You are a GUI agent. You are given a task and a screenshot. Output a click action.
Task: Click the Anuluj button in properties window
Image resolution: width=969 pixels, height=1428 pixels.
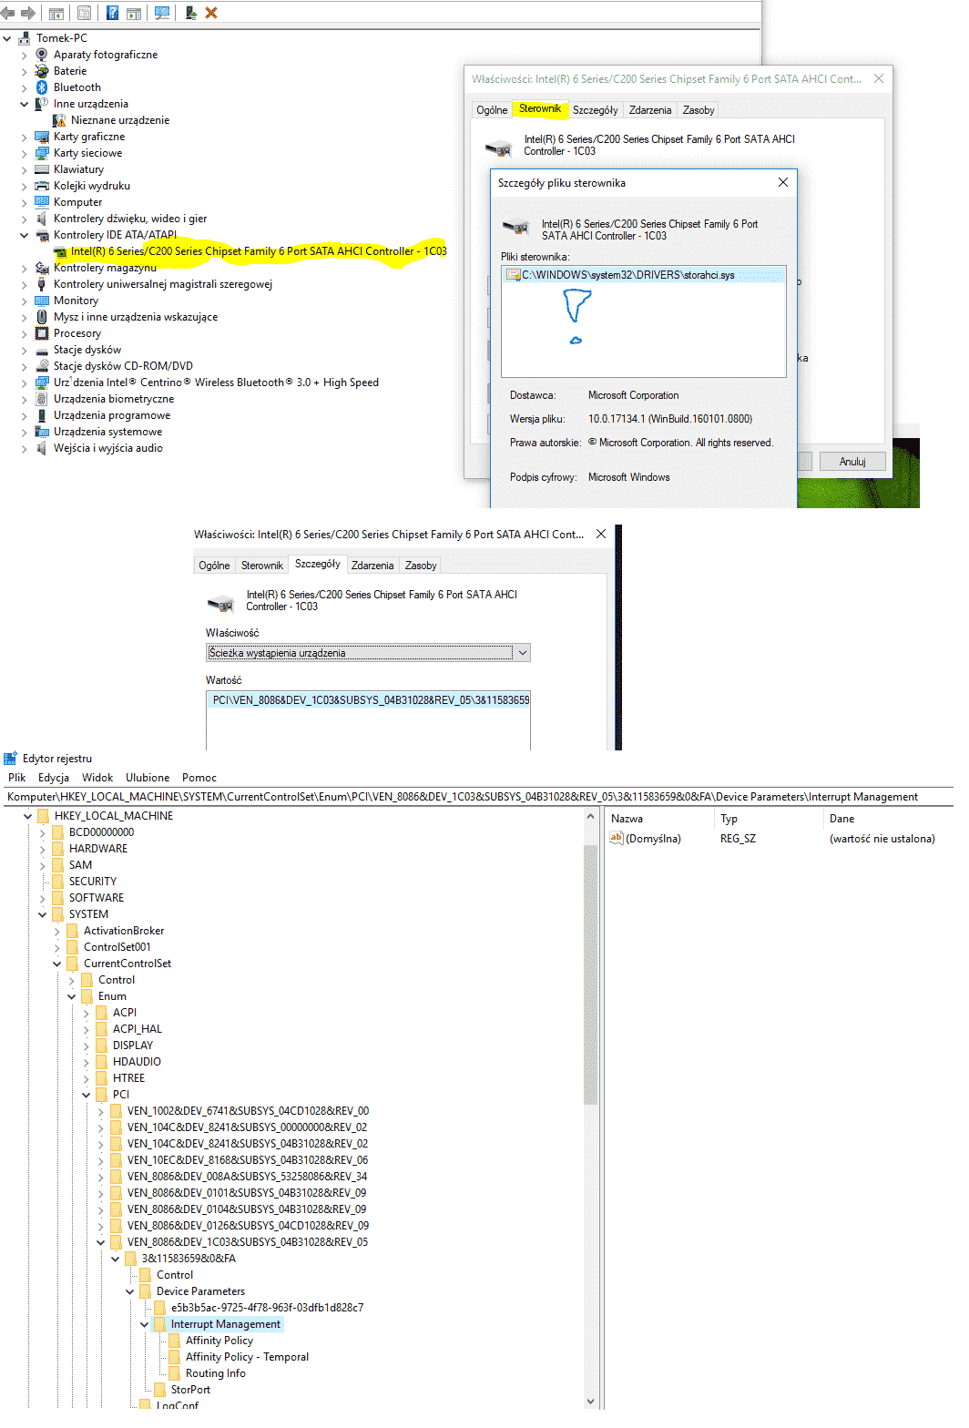[852, 462]
